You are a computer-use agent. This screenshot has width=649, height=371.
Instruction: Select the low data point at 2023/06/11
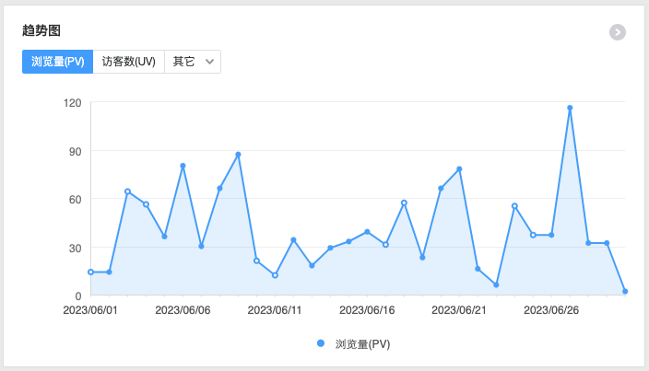(x=275, y=275)
